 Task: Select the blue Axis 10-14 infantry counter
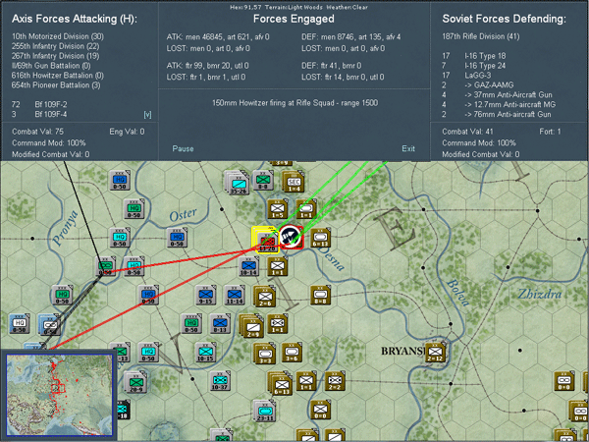(248, 266)
